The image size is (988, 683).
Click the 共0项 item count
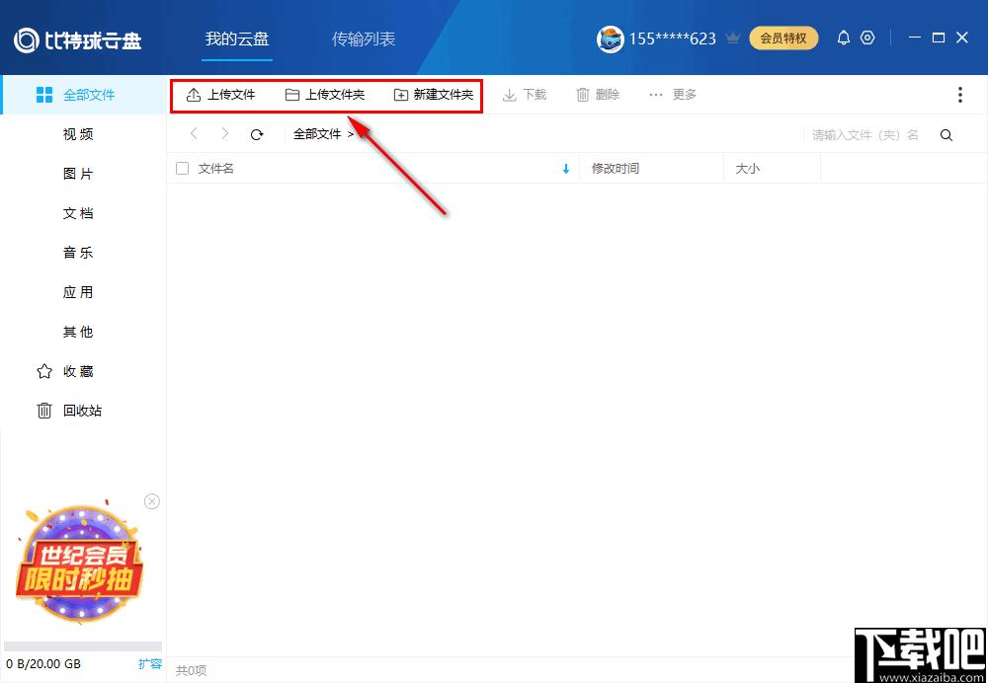pyautogui.click(x=191, y=671)
